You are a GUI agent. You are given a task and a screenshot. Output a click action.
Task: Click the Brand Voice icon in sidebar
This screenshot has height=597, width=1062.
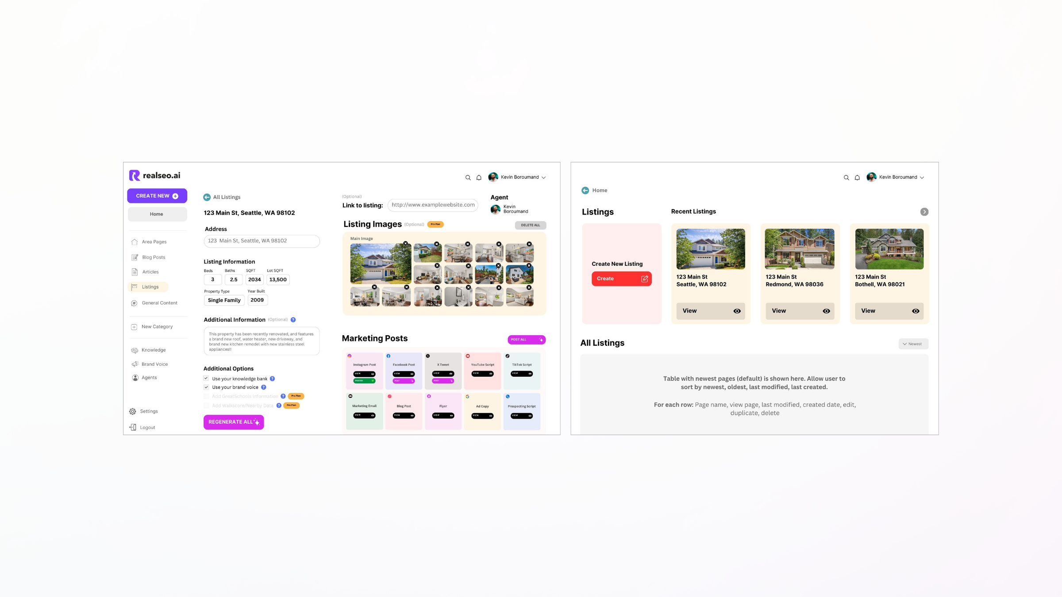(x=135, y=364)
